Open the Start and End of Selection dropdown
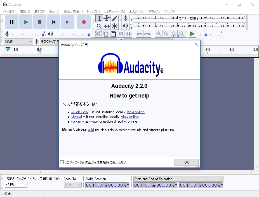This screenshot has height=197, width=259. (x=178, y=179)
